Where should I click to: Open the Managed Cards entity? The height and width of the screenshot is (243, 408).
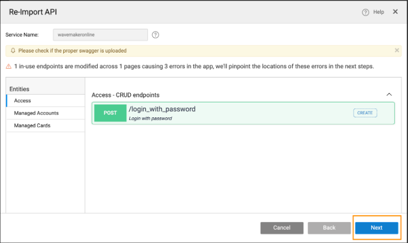pos(32,126)
